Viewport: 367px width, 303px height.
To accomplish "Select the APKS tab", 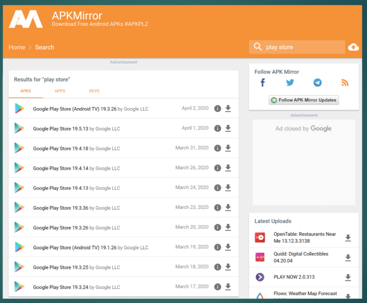I will 25,91.
